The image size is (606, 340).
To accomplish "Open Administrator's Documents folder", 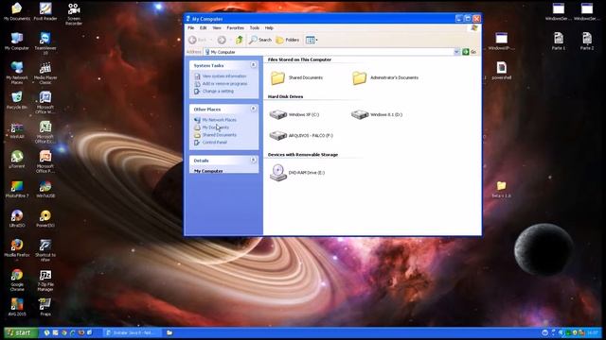I will (x=360, y=77).
